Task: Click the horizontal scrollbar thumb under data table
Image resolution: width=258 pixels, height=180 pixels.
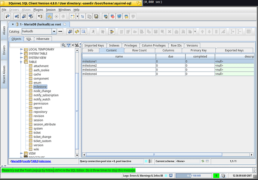Action: (x=154, y=155)
